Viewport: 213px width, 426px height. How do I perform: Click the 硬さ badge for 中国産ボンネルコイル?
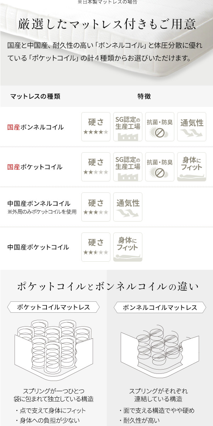[96, 207]
